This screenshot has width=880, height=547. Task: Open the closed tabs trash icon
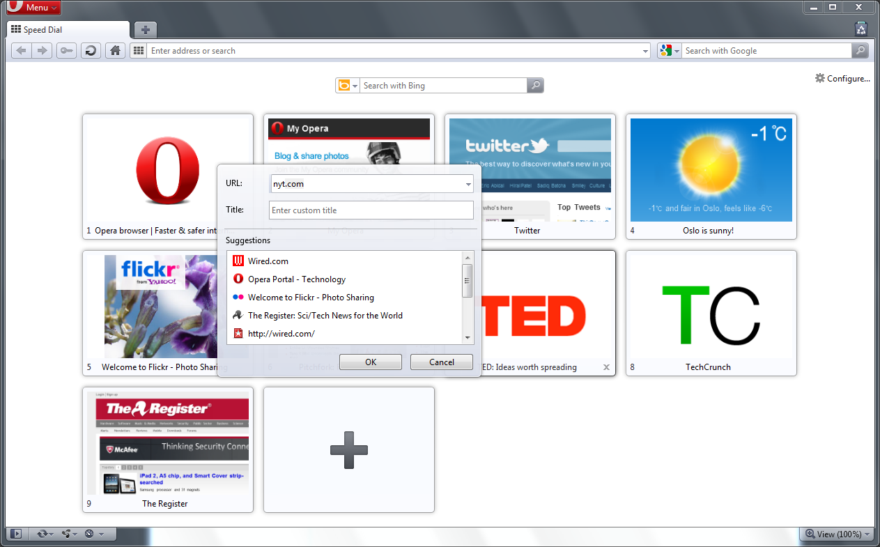(x=861, y=29)
